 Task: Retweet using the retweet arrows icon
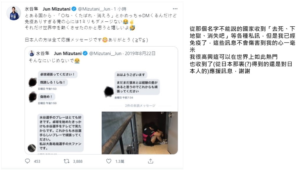pyautogui.click(x=67, y=161)
